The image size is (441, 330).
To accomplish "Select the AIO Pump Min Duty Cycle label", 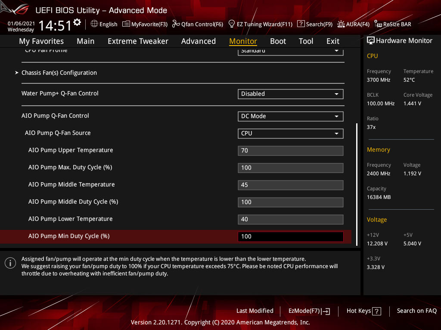I will pyautogui.click(x=69, y=236).
